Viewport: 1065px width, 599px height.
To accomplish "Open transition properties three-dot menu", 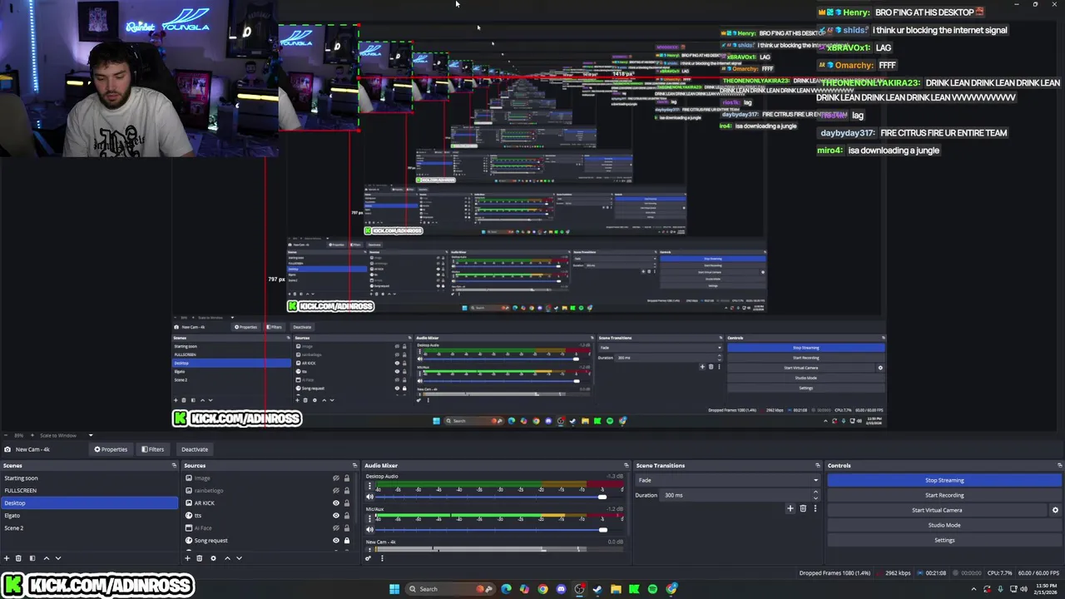I will tap(815, 508).
